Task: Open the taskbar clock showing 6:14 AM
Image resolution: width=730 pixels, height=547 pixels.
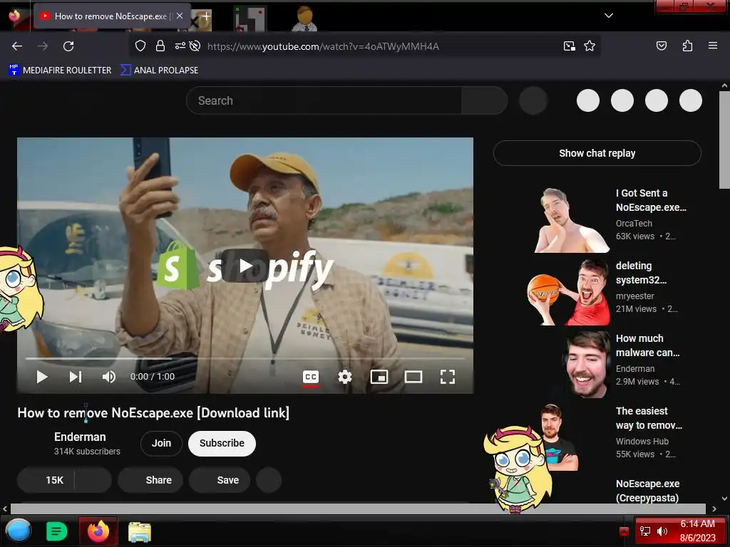Action: point(697,531)
